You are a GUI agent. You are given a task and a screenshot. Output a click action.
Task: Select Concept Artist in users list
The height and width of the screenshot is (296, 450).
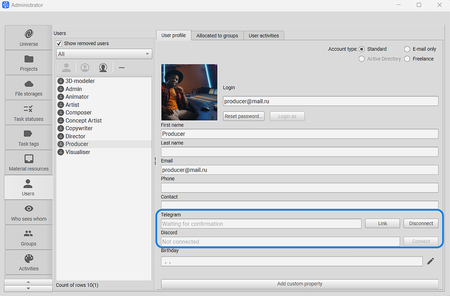104,120
